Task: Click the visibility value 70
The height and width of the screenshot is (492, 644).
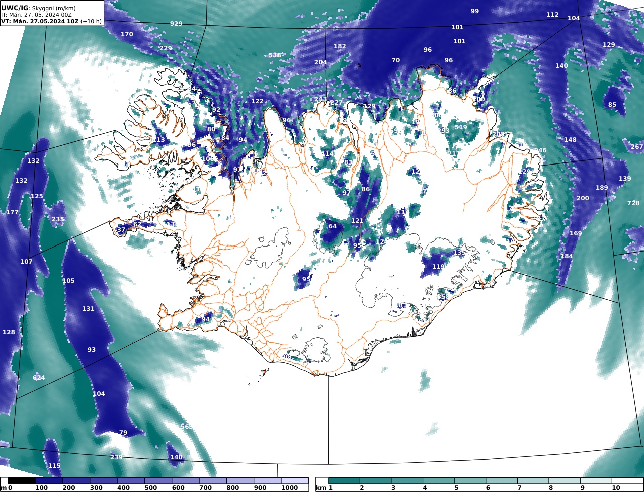Action: point(396,60)
